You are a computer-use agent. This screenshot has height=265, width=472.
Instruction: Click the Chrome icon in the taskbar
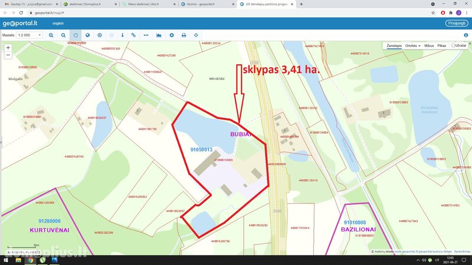[30, 260]
